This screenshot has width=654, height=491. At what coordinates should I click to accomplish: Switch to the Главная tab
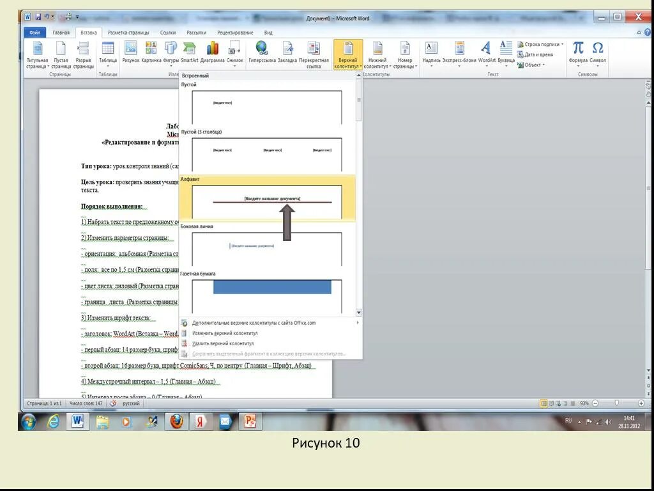pyautogui.click(x=61, y=33)
